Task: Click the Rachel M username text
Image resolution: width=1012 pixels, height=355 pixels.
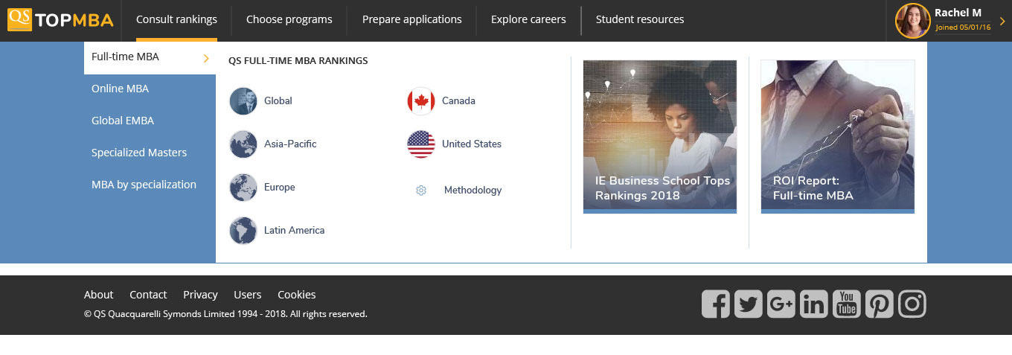Action: coord(958,13)
